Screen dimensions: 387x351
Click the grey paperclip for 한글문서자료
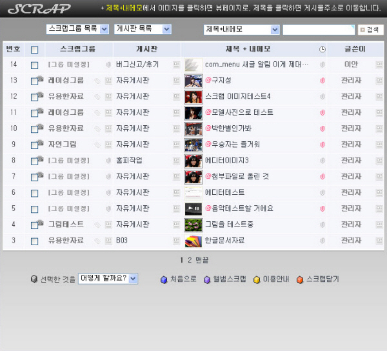[322, 241]
